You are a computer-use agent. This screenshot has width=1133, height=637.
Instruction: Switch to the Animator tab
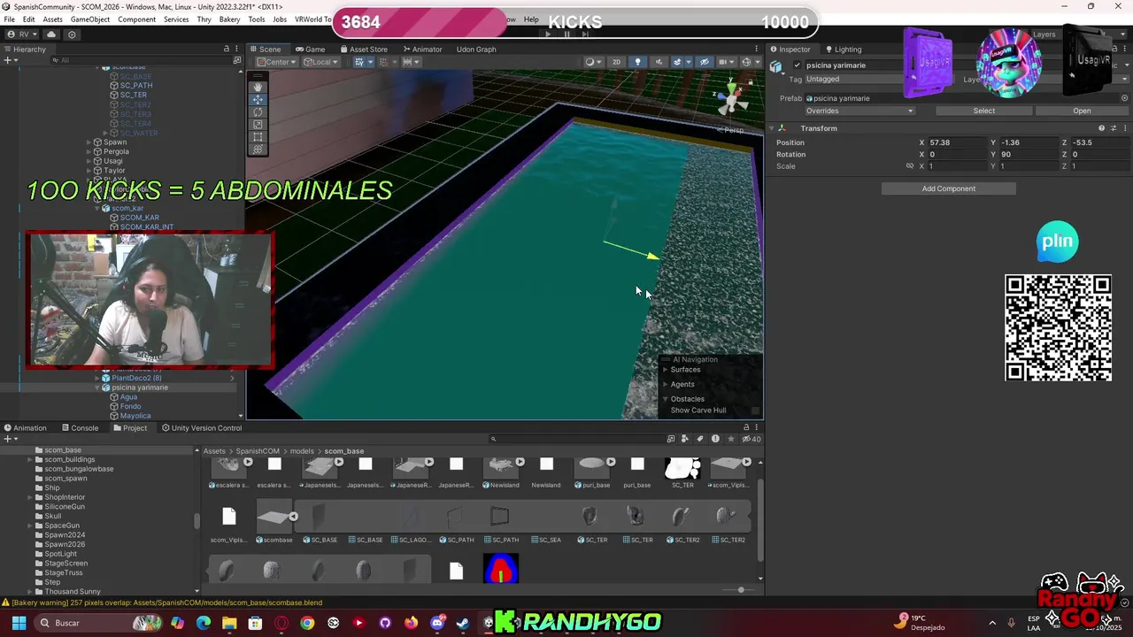422,50
